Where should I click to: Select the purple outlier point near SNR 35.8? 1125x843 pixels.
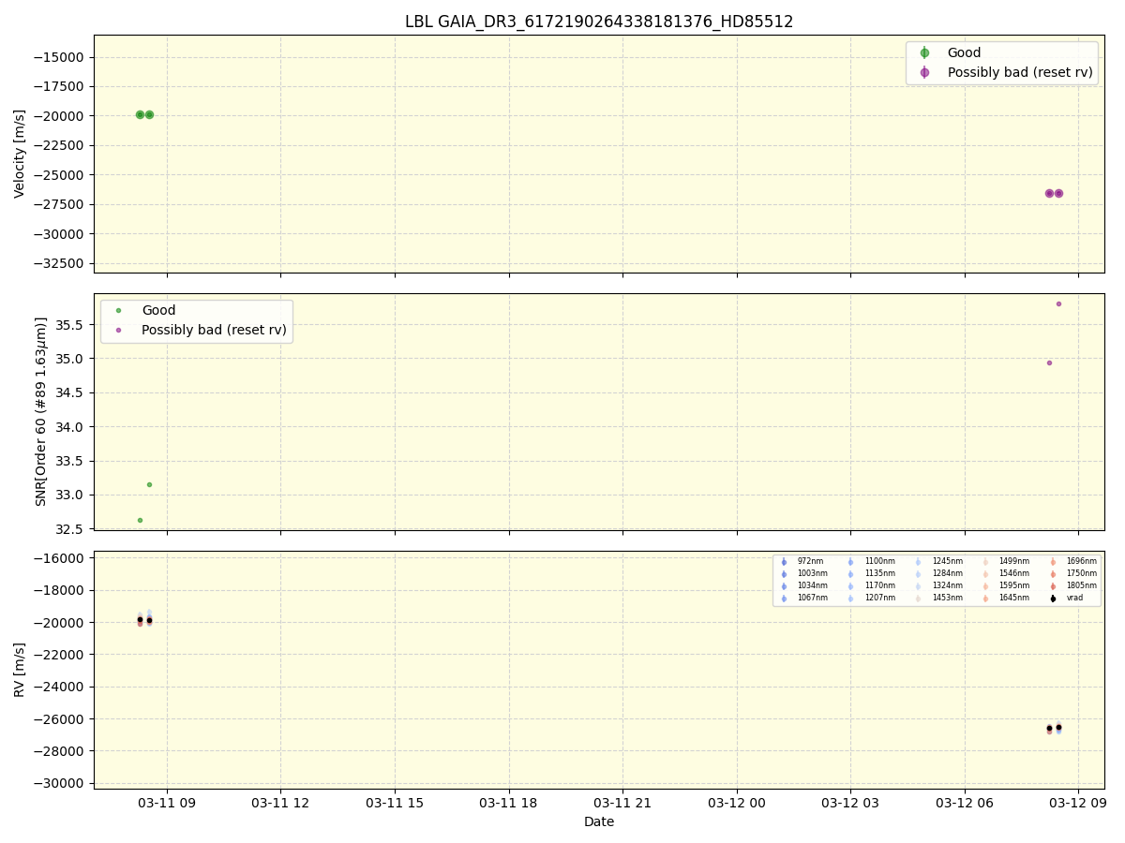coord(1057,303)
